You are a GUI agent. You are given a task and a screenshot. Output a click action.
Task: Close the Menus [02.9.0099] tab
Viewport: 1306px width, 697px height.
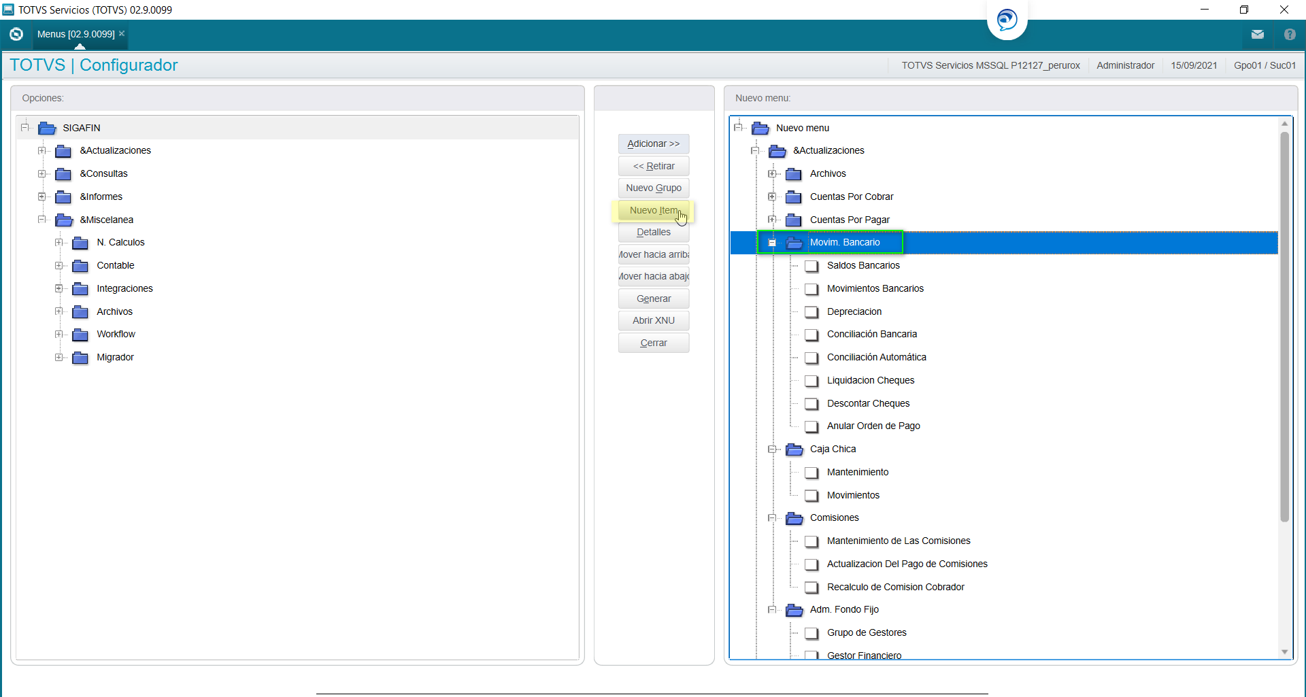tap(122, 33)
